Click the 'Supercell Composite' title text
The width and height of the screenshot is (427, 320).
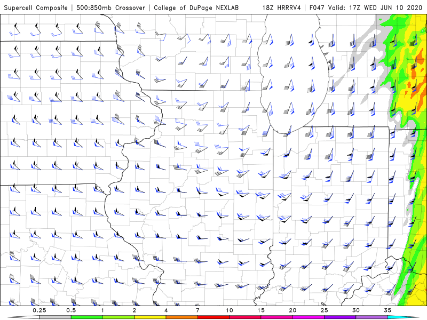[36, 7]
